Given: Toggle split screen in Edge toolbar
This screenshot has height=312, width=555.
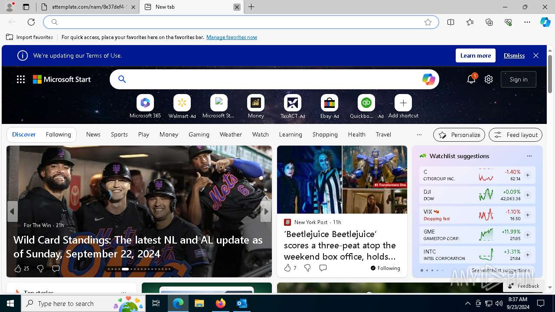Looking at the screenshot, I should 451,22.
